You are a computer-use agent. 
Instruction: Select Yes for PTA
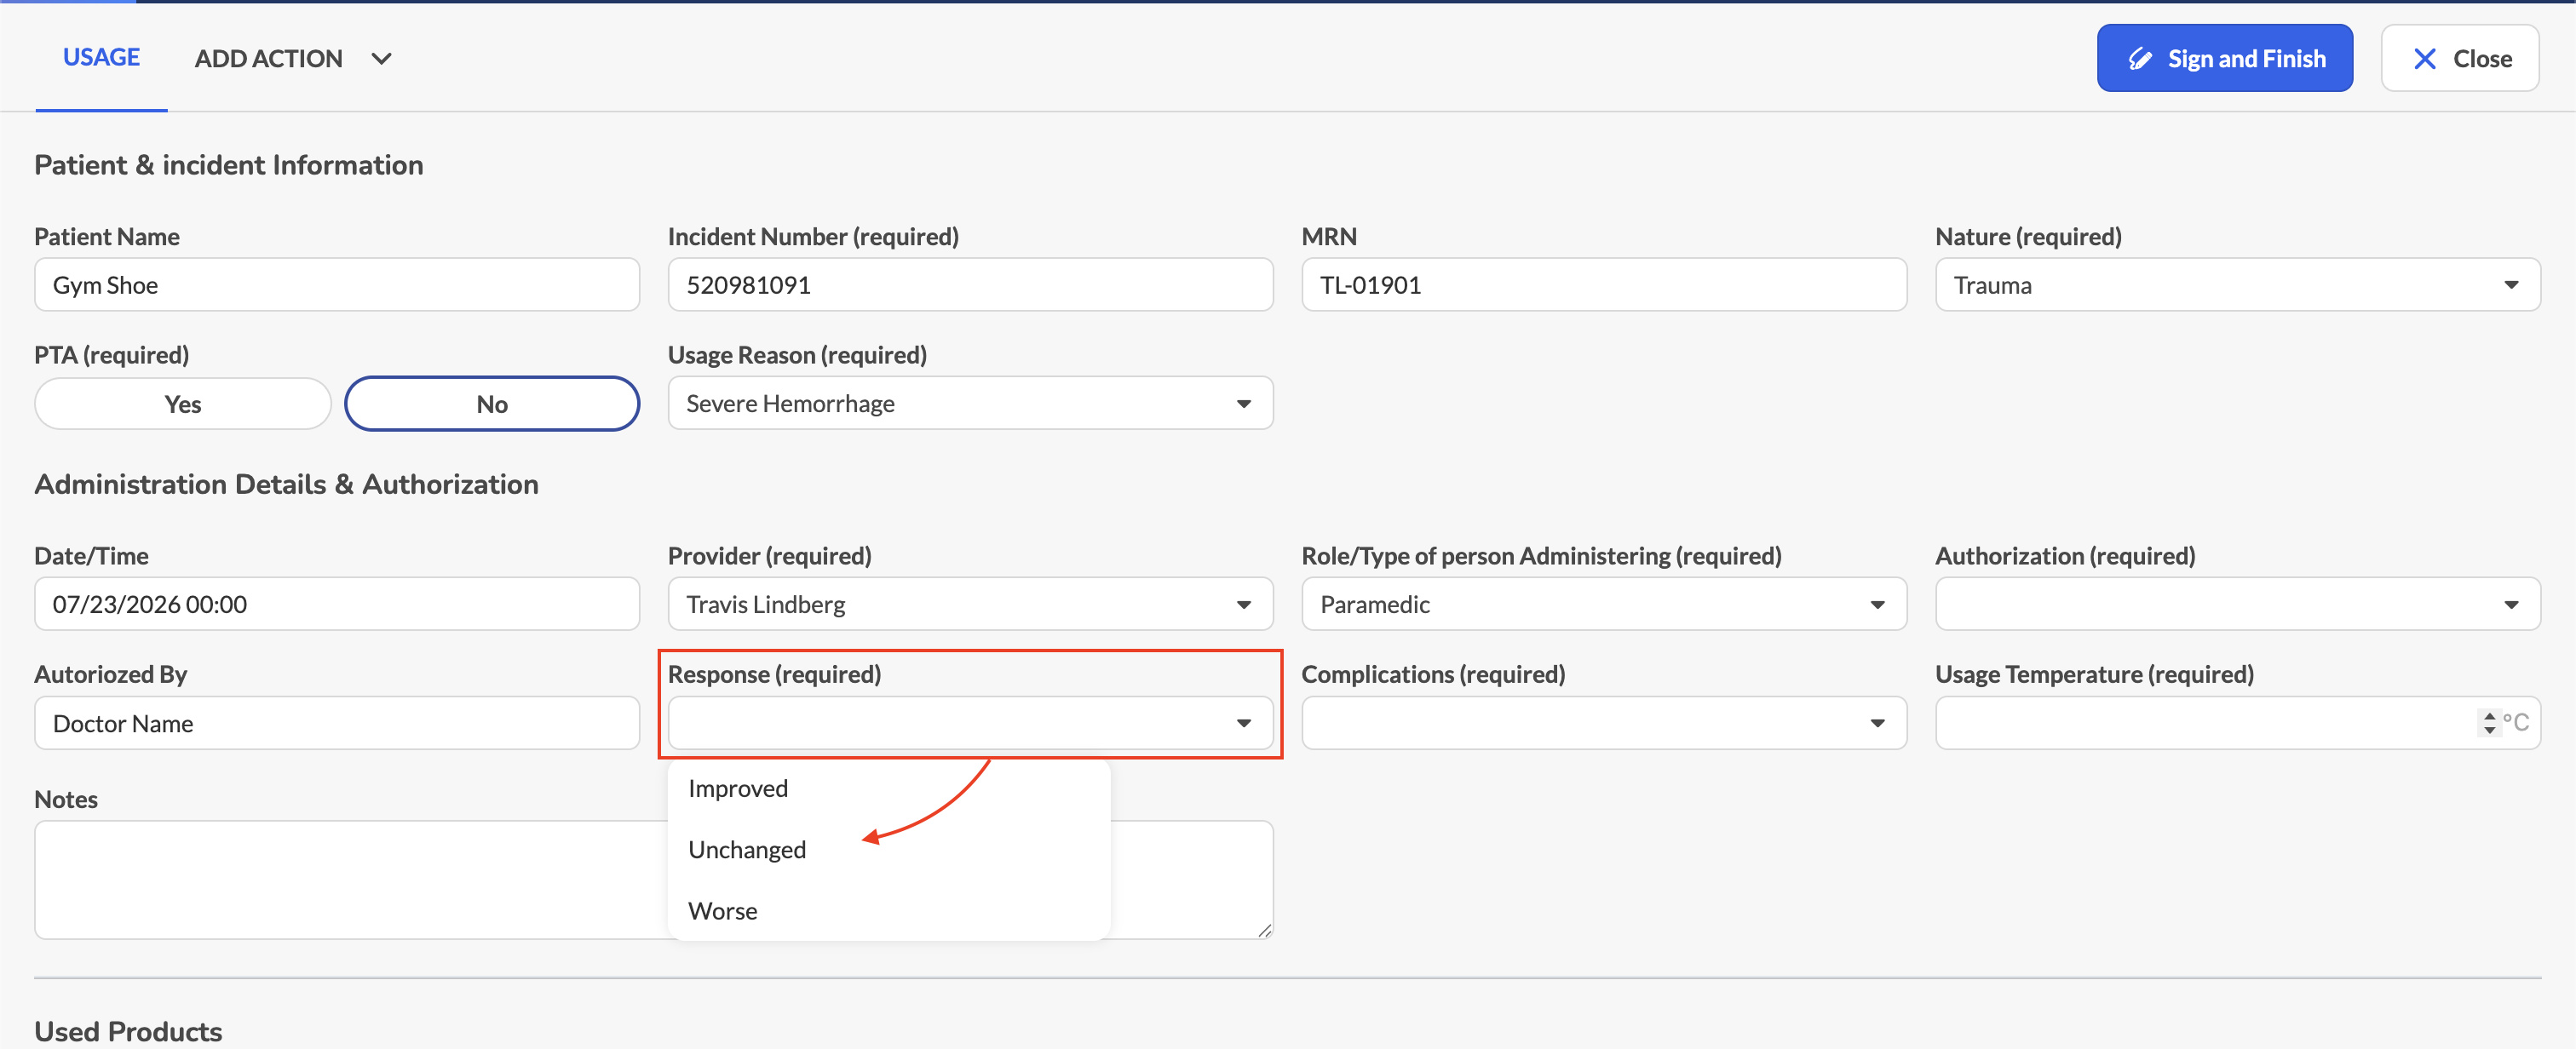[x=183, y=404]
